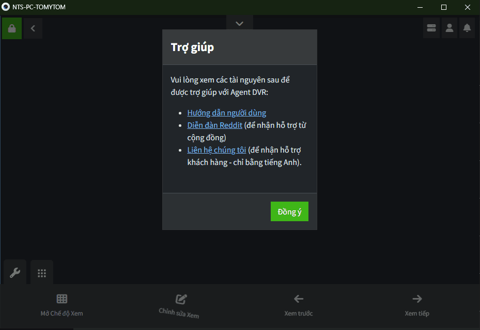Viewport: 480px width, 330px height.
Task: Maximize the NTS-PC-TOMYTOM window
Action: click(444, 7)
